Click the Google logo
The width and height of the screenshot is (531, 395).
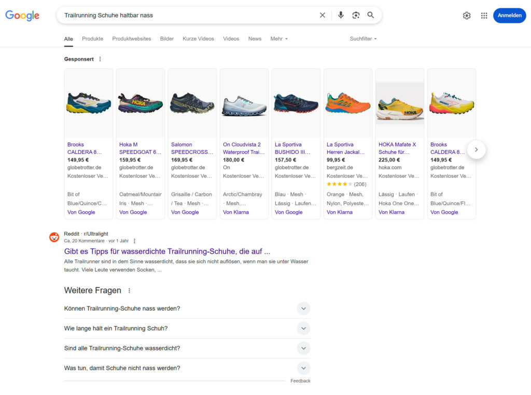pyautogui.click(x=22, y=15)
